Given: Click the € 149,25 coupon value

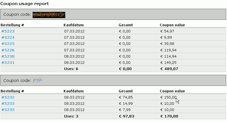Looking at the screenshot, I should (x=169, y=63).
